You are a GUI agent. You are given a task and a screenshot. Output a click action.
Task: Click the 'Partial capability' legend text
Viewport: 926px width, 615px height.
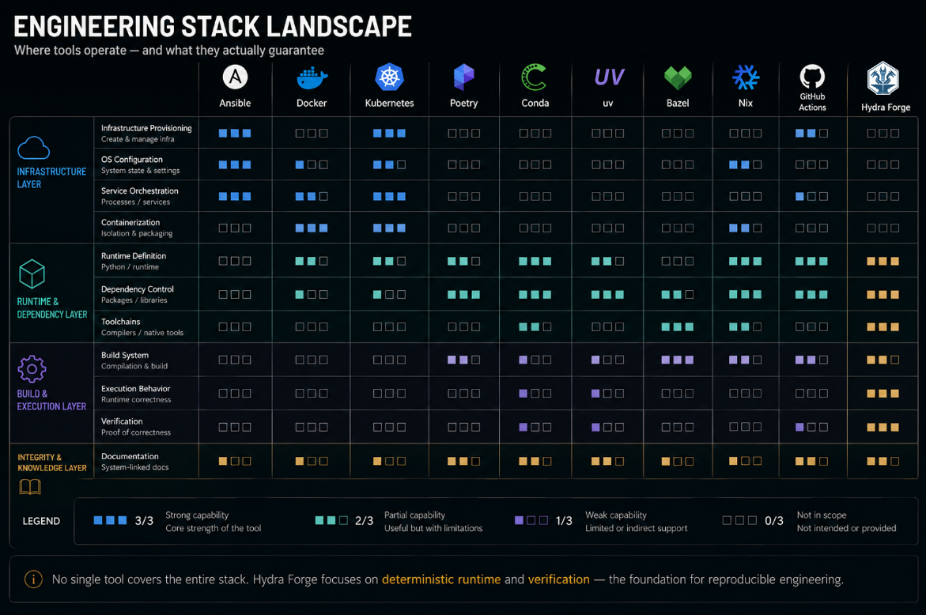(414, 515)
